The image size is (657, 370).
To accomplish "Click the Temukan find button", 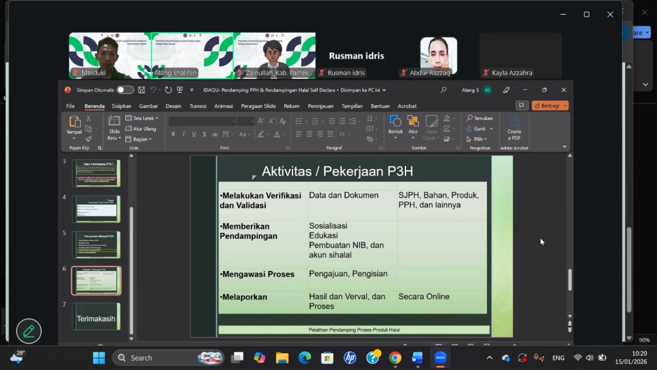I will click(480, 118).
